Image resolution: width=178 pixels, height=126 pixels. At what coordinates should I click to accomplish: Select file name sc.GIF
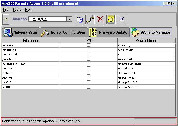[6, 87]
